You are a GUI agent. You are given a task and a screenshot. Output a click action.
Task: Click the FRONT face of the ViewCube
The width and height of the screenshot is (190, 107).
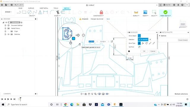click(x=183, y=24)
